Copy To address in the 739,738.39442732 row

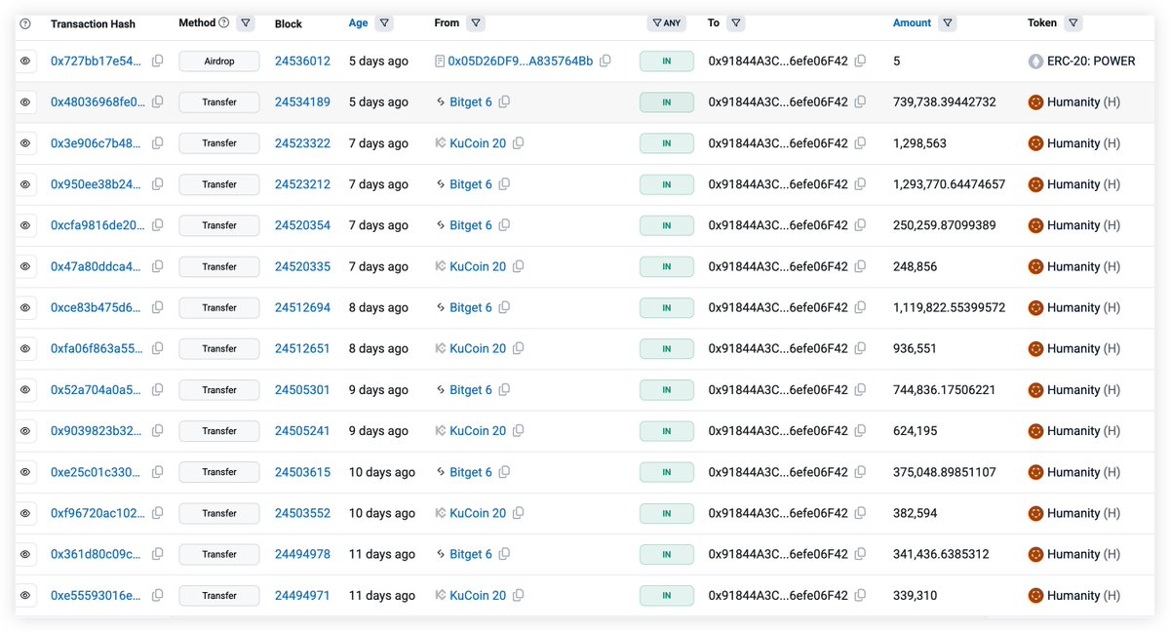(x=860, y=101)
